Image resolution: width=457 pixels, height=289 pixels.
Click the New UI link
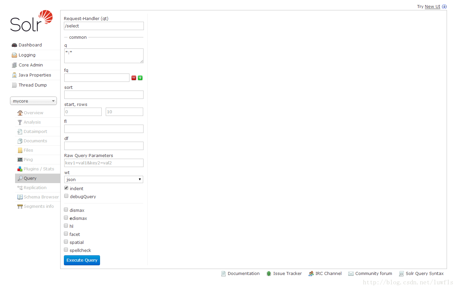click(432, 7)
